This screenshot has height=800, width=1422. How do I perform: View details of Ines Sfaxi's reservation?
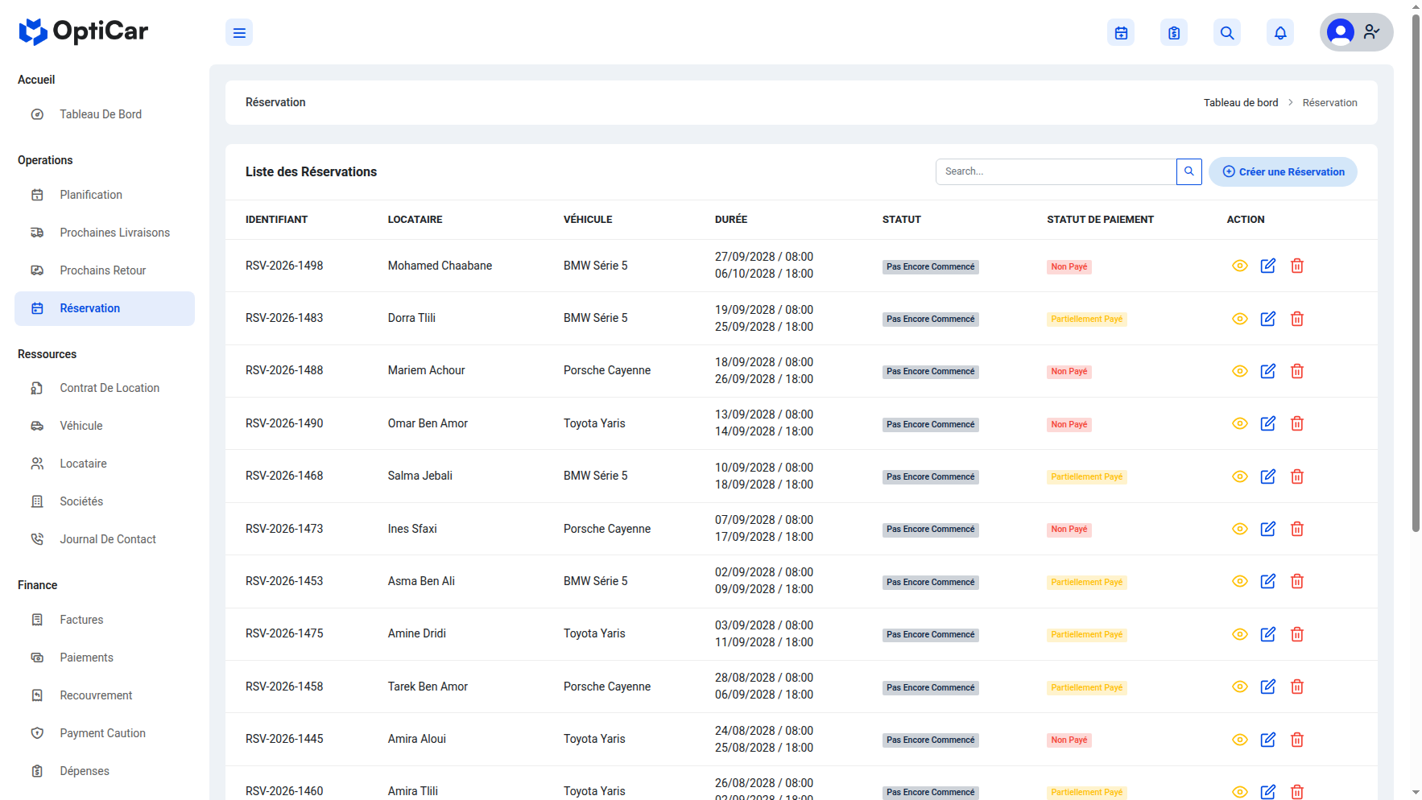[x=1240, y=529]
